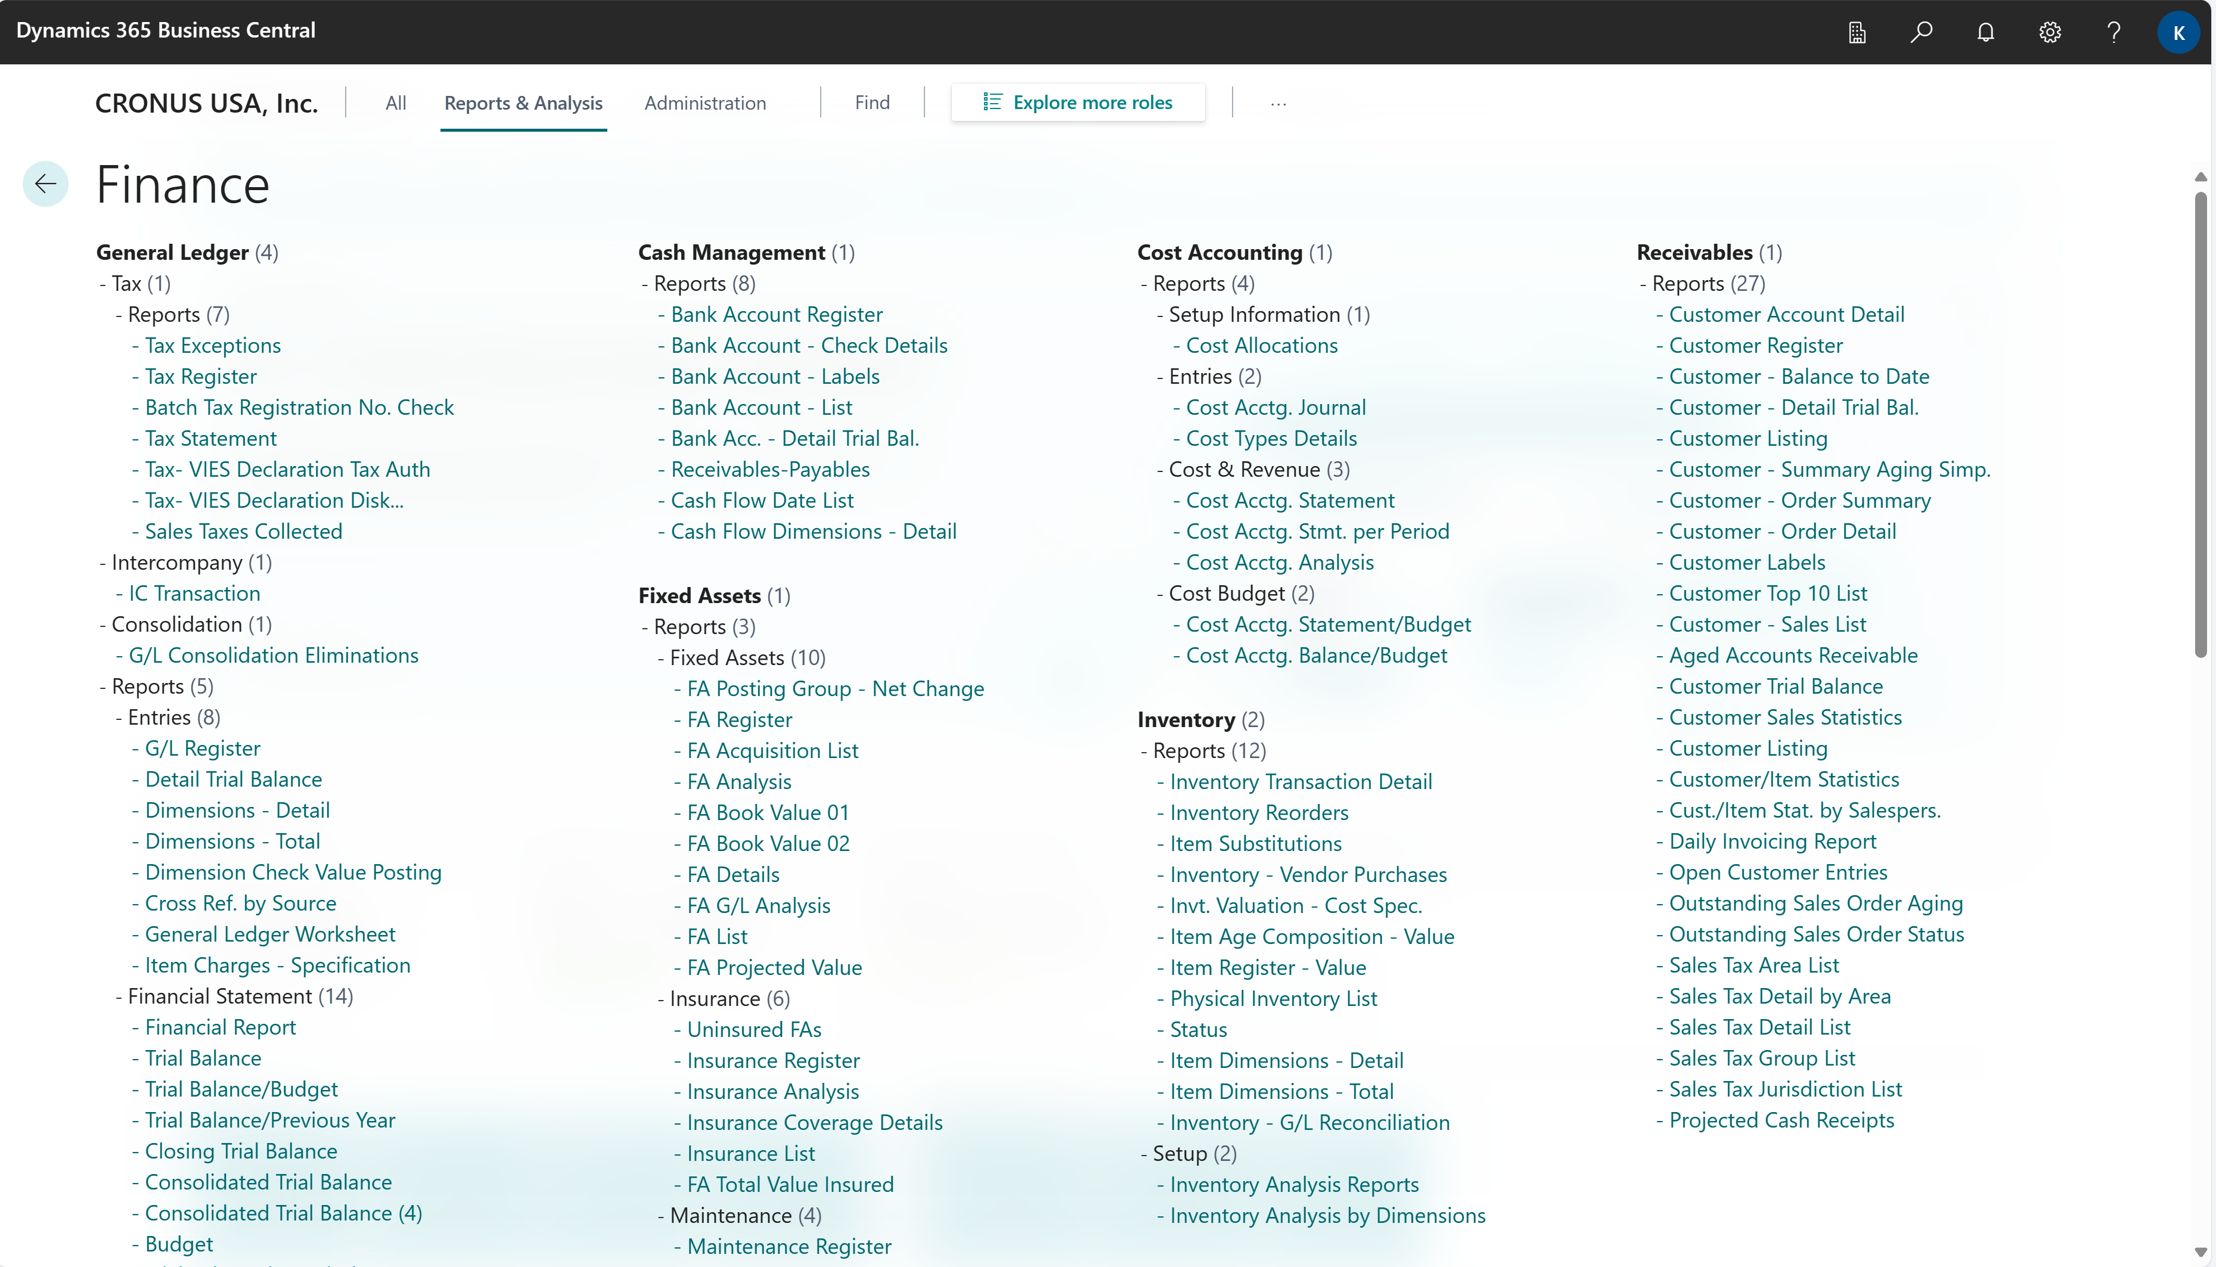Click Explore more roles button
The height and width of the screenshot is (1267, 2216).
click(1081, 102)
